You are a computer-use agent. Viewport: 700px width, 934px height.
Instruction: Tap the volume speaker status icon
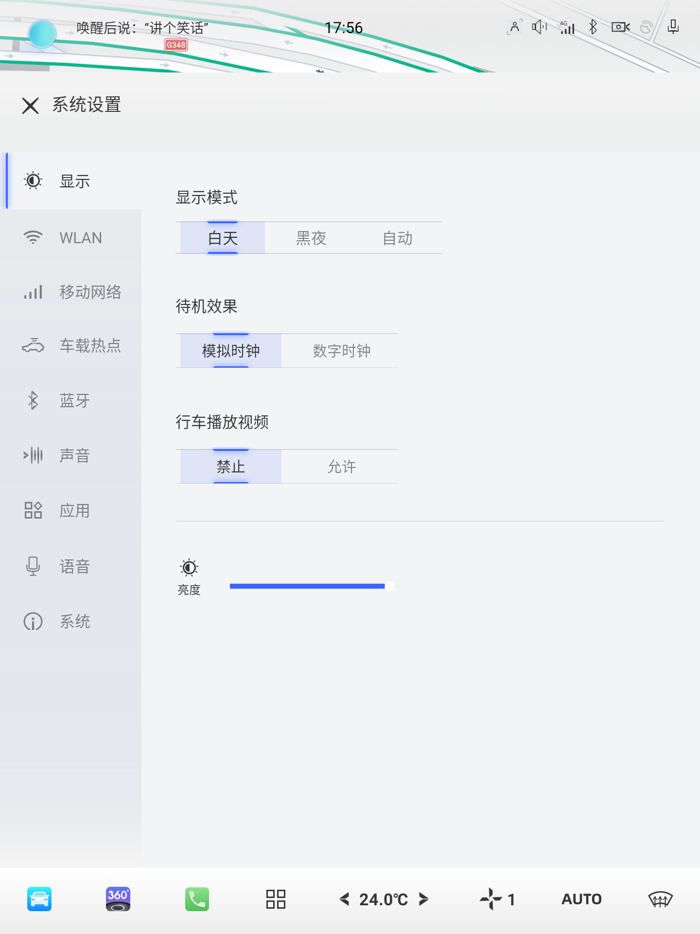pyautogui.click(x=539, y=27)
